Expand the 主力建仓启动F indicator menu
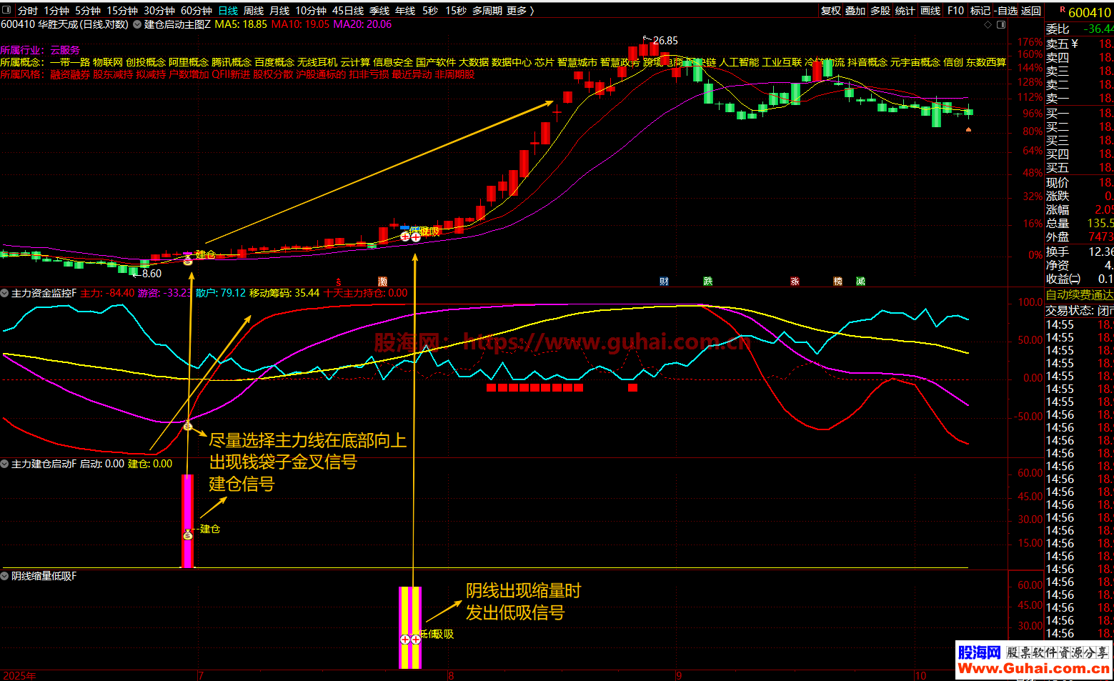Image resolution: width=1114 pixels, height=681 pixels. [5, 464]
